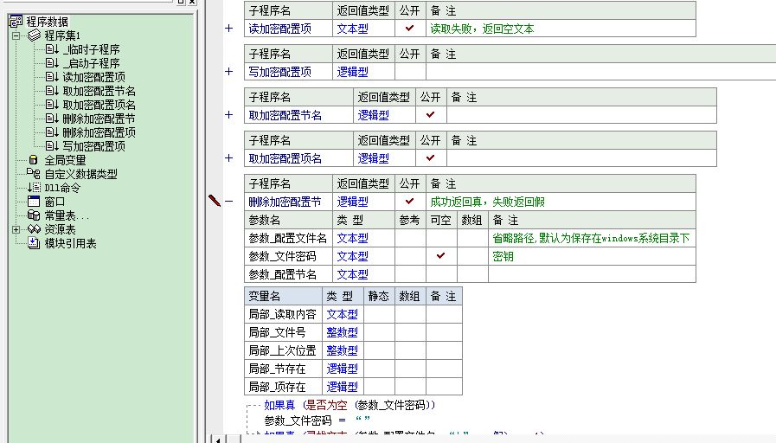This screenshot has height=443, width=776.
Task: Click the Dll命令 icon
Action: [x=34, y=187]
